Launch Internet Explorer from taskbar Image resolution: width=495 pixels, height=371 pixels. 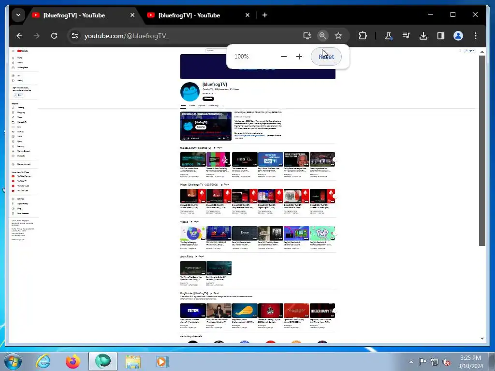tap(43, 361)
